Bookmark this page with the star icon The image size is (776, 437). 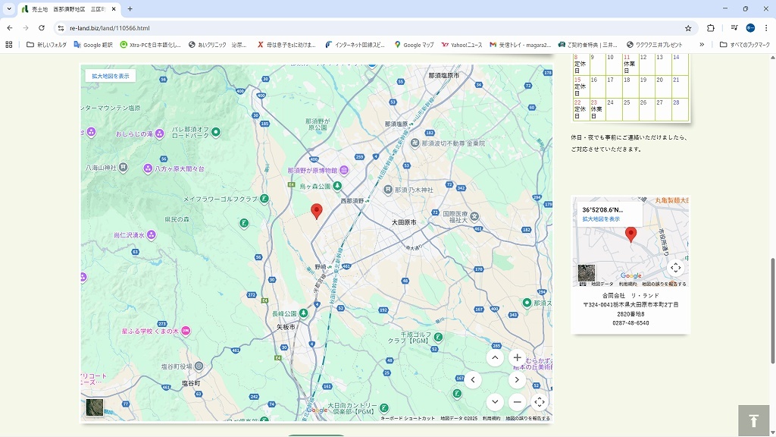688,28
